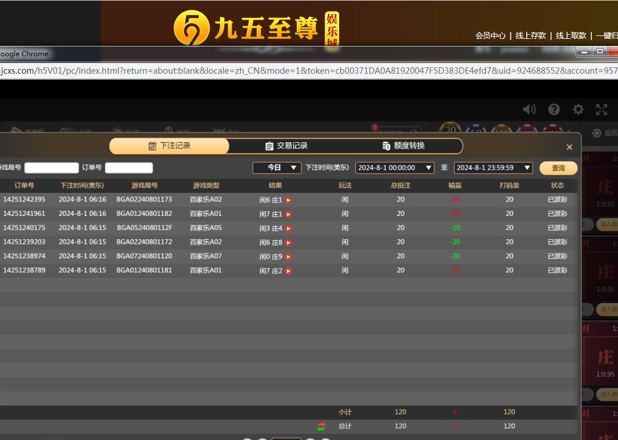Image resolution: width=618 pixels, height=440 pixels.
Task: Open the 今日 date range dropdown
Action: click(276, 168)
